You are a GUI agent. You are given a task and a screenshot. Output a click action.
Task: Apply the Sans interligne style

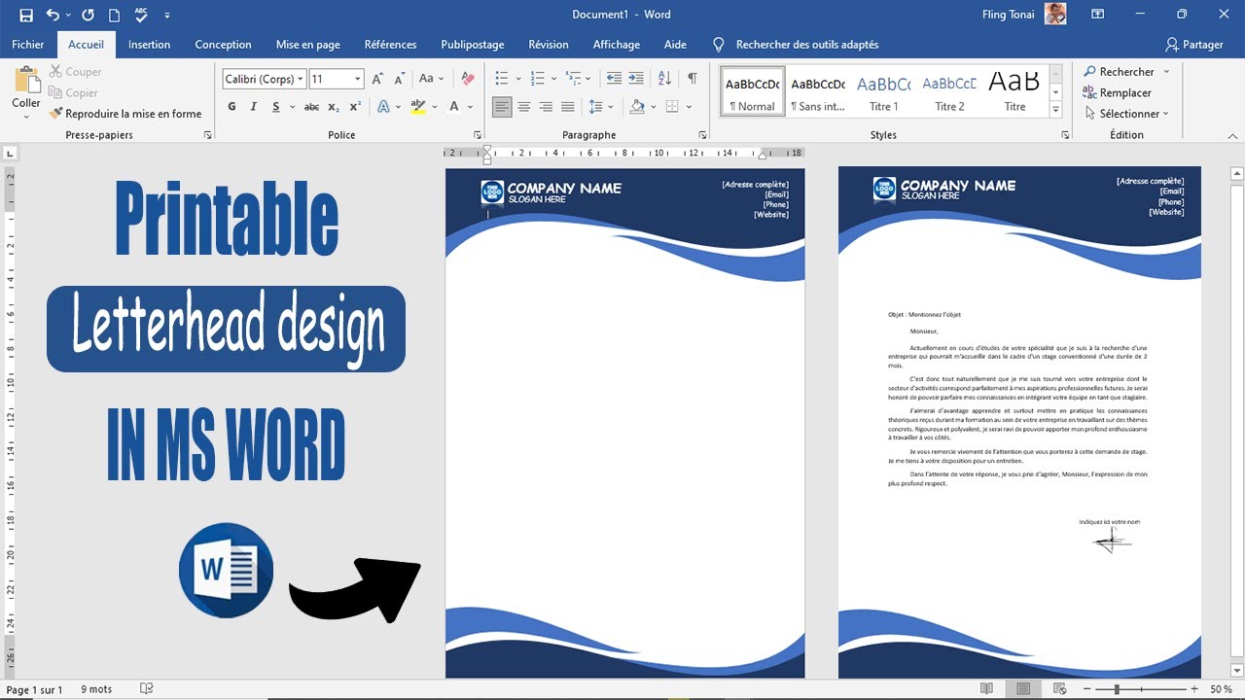[818, 92]
